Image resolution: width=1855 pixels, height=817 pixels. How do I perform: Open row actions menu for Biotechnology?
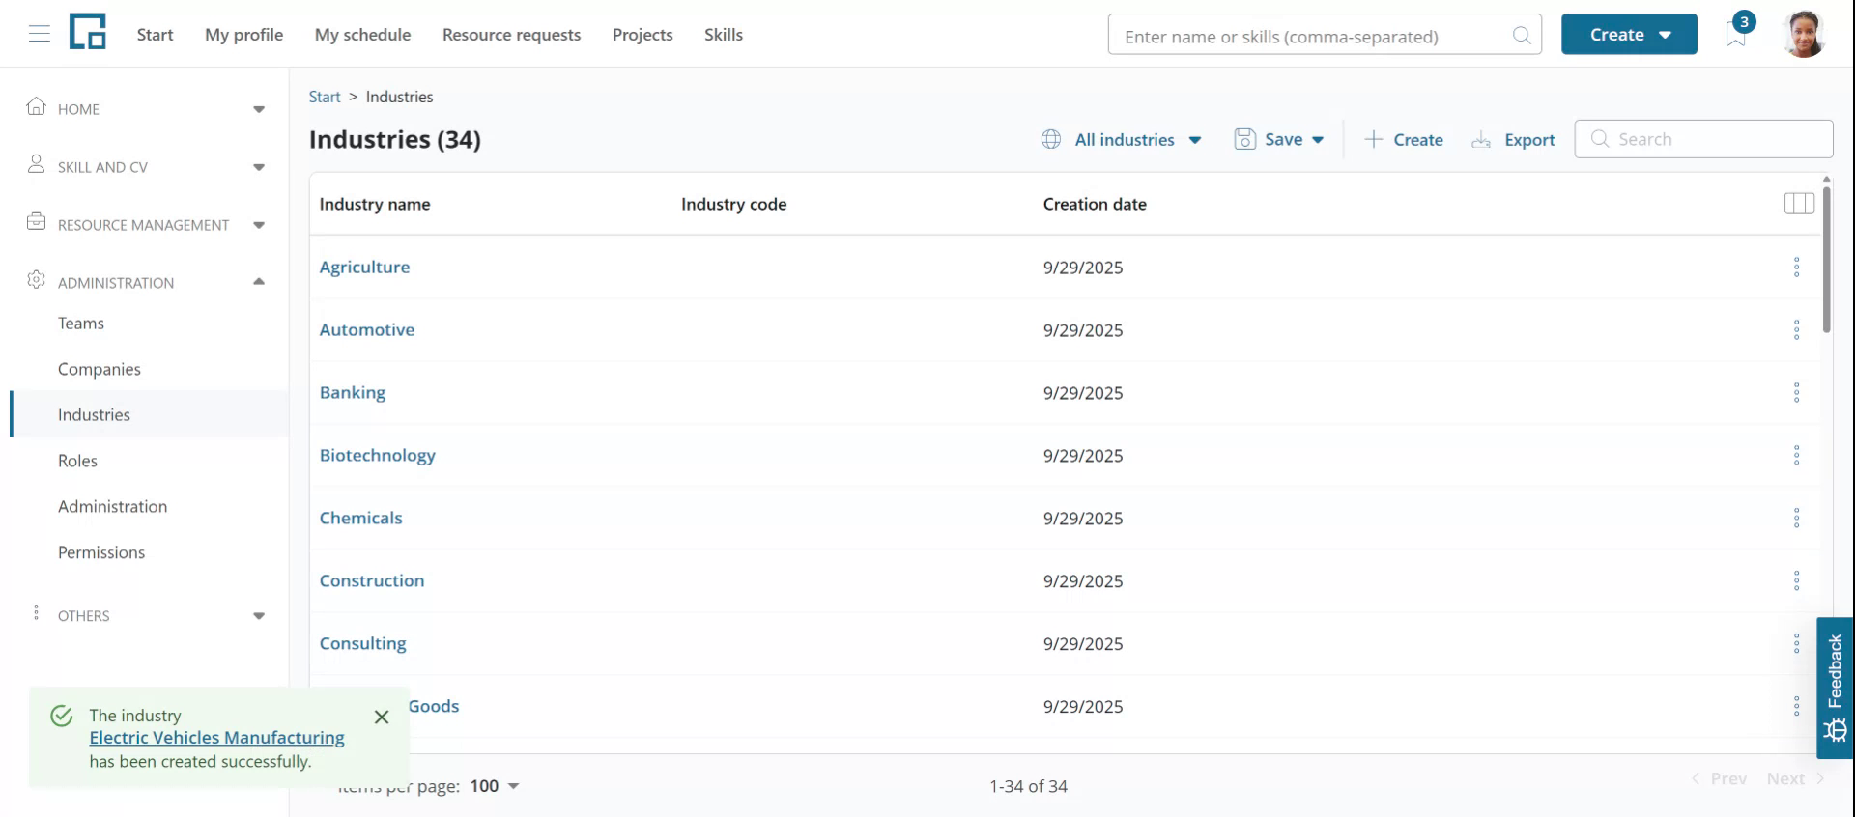[x=1797, y=456]
